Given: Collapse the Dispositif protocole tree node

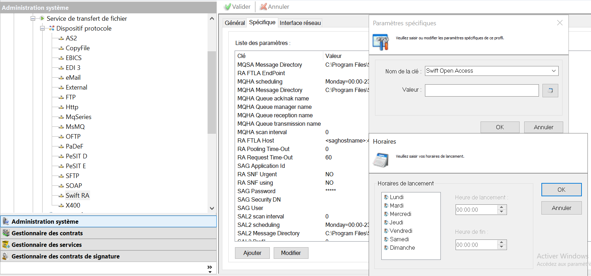Looking at the screenshot, I should click(x=42, y=28).
